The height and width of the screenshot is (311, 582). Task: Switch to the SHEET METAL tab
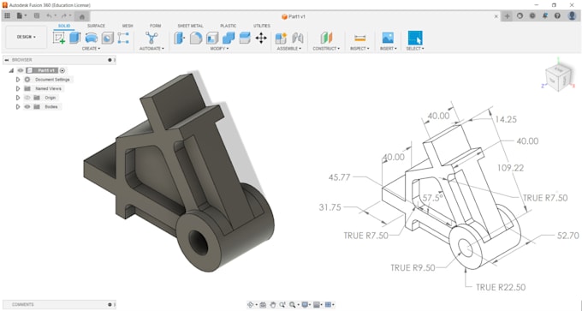point(190,26)
